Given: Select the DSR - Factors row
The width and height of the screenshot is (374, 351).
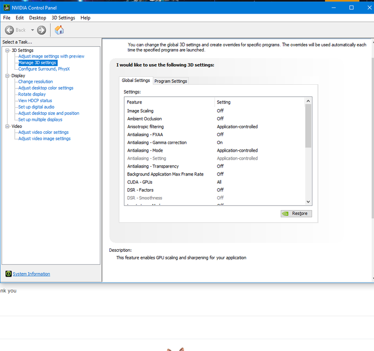Looking at the screenshot, I should (x=215, y=190).
